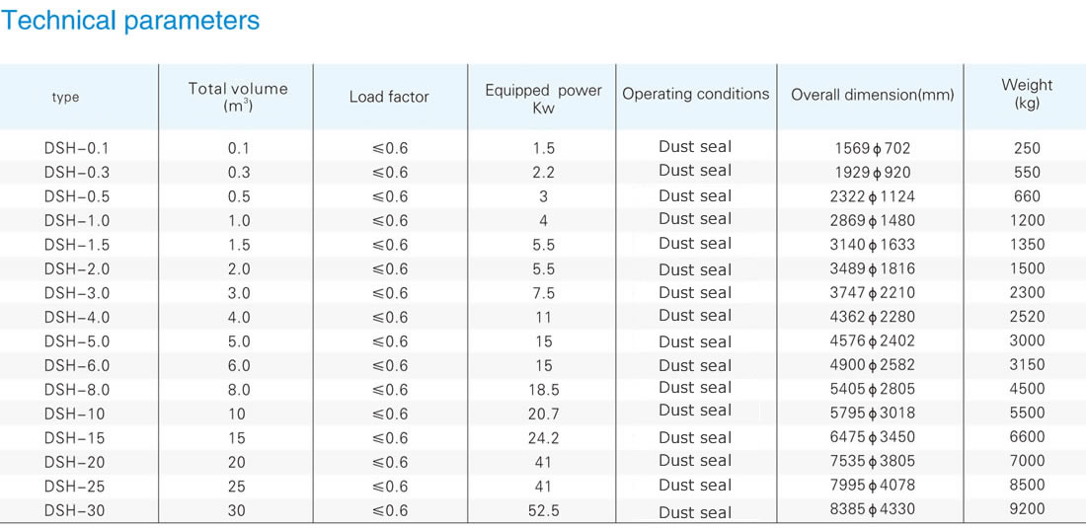Image resolution: width=1086 pixels, height=528 pixels.
Task: Click dimension value 1569 ϕ 702
Action: click(872, 148)
